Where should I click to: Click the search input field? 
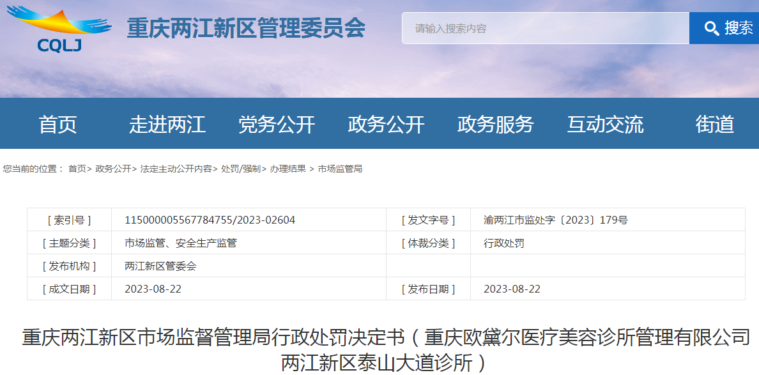543,27
